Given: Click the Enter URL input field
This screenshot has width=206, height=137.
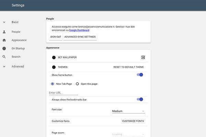Looking at the screenshot, I should (x=63, y=93).
